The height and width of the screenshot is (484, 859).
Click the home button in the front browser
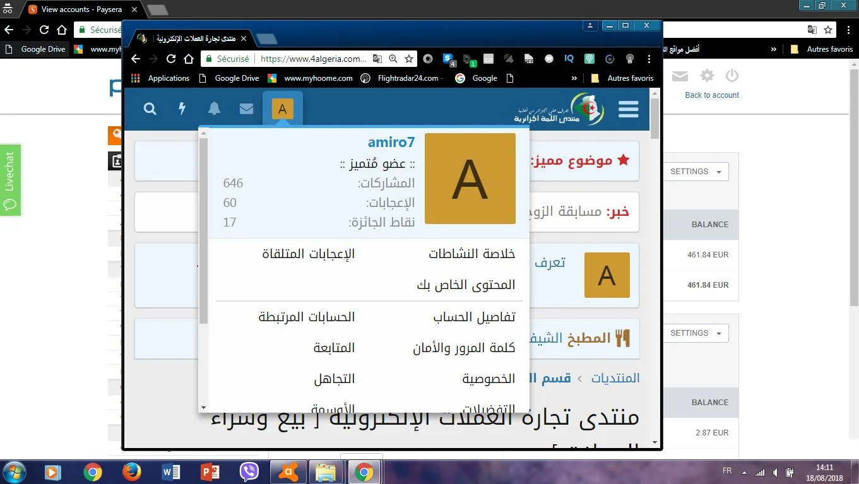coord(189,59)
